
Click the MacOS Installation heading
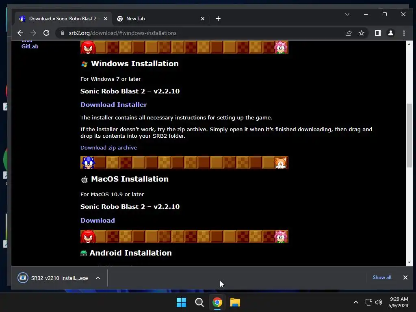click(130, 179)
